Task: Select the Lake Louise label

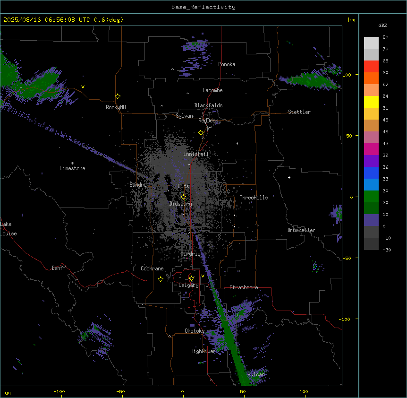Action: (x=8, y=229)
